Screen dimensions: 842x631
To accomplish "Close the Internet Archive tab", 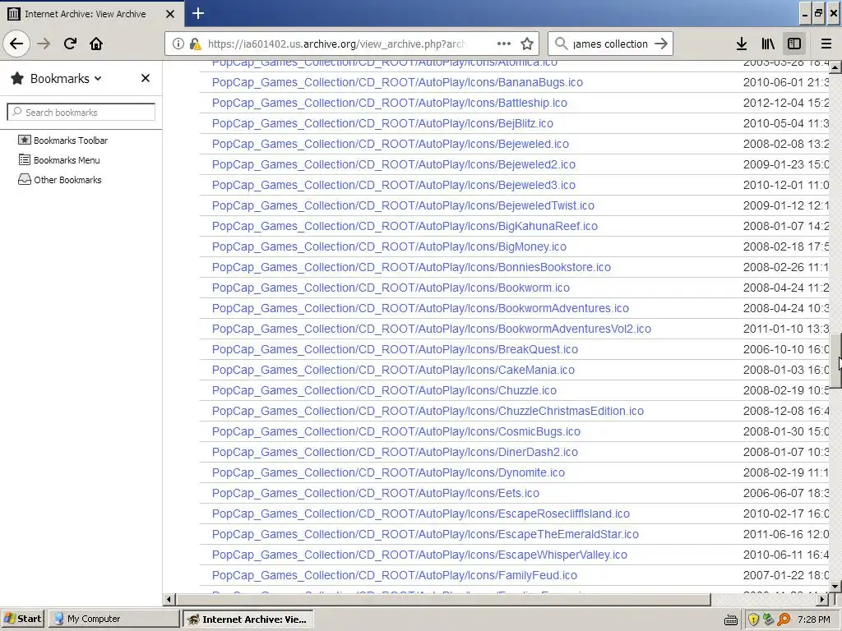I will pyautogui.click(x=170, y=14).
